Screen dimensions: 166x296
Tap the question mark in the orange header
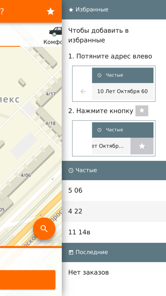pyautogui.click(x=2, y=11)
